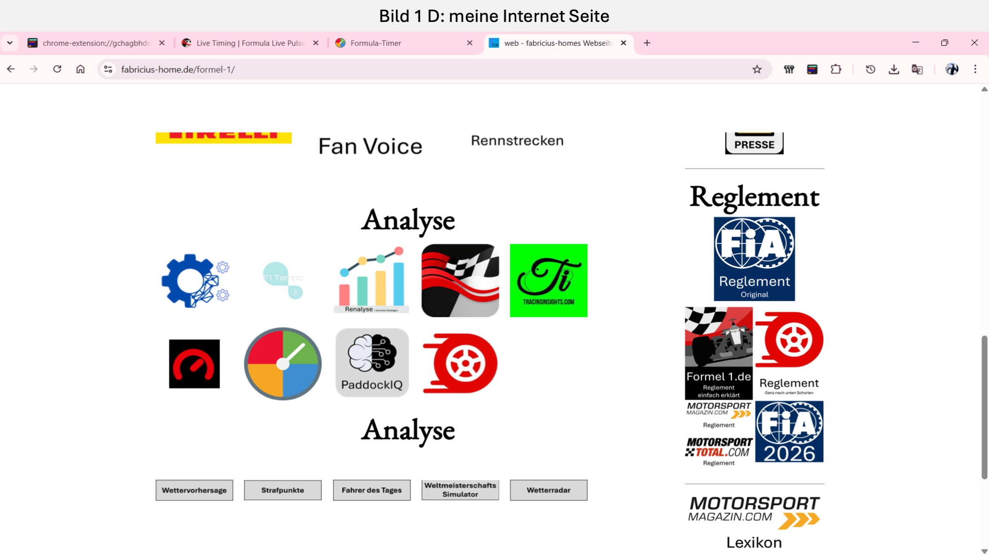Open the puzzle-piece extensions menu

pyautogui.click(x=836, y=69)
